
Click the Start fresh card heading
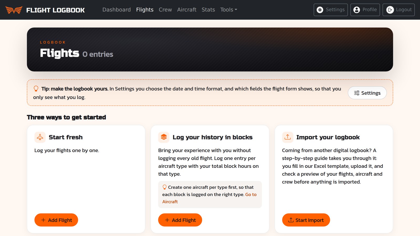[x=66, y=137]
